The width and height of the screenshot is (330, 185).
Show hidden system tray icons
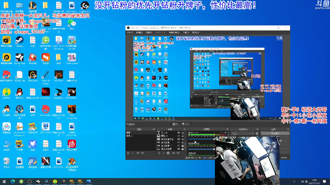point(294,182)
